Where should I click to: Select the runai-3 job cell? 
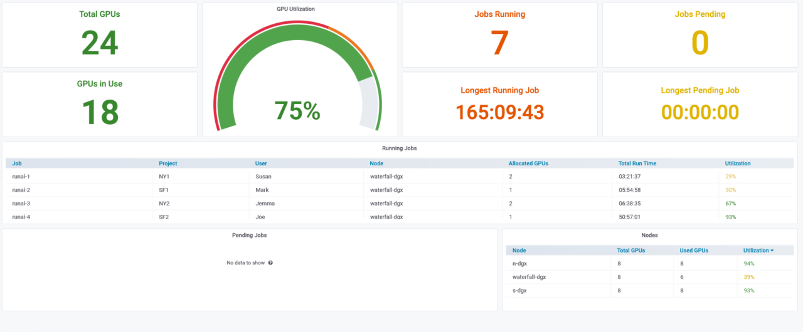pyautogui.click(x=21, y=204)
